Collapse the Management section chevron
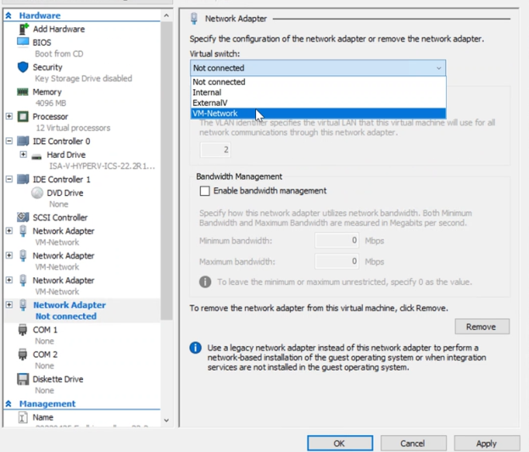 pos(8,404)
